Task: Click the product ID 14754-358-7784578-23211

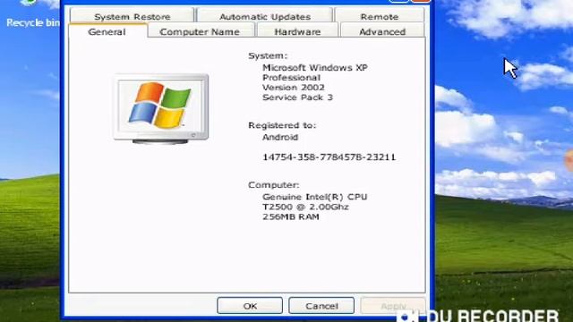Action: point(329,157)
